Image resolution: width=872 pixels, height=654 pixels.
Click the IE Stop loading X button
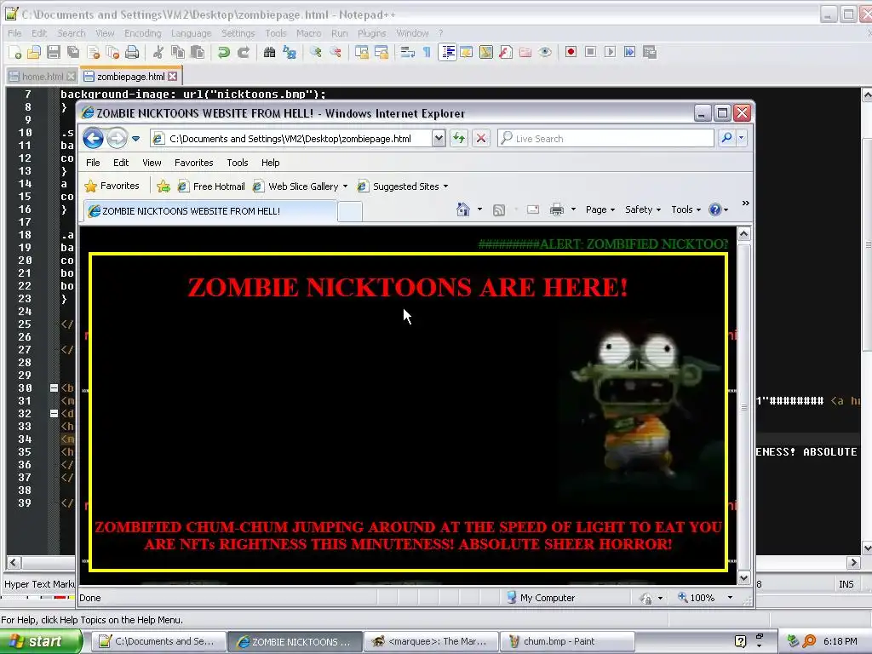point(481,138)
